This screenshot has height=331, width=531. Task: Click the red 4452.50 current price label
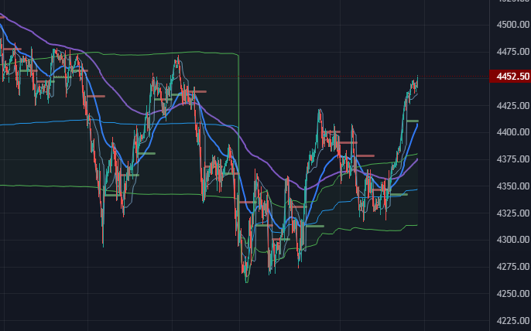510,76
